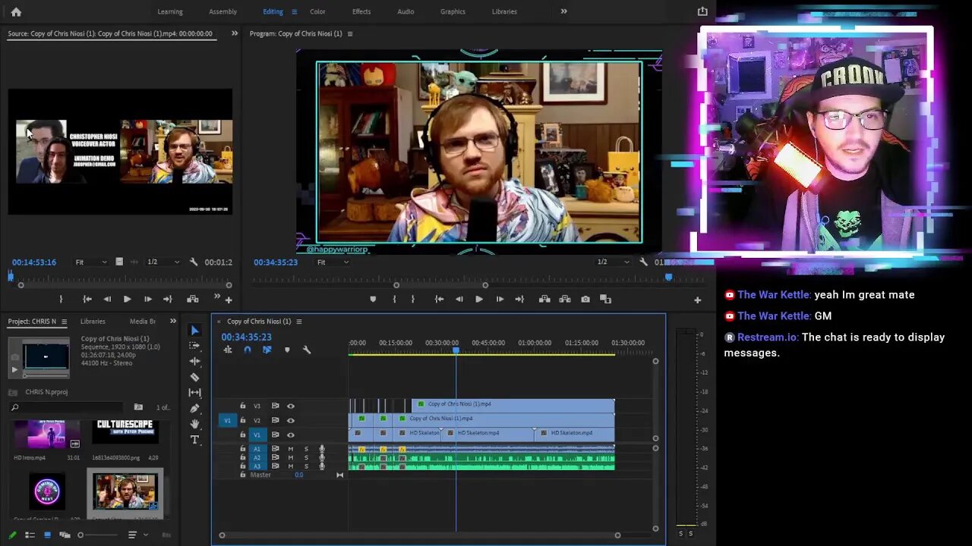Play the Program monitor
Viewport: 972px width, 546px height.
tap(479, 300)
